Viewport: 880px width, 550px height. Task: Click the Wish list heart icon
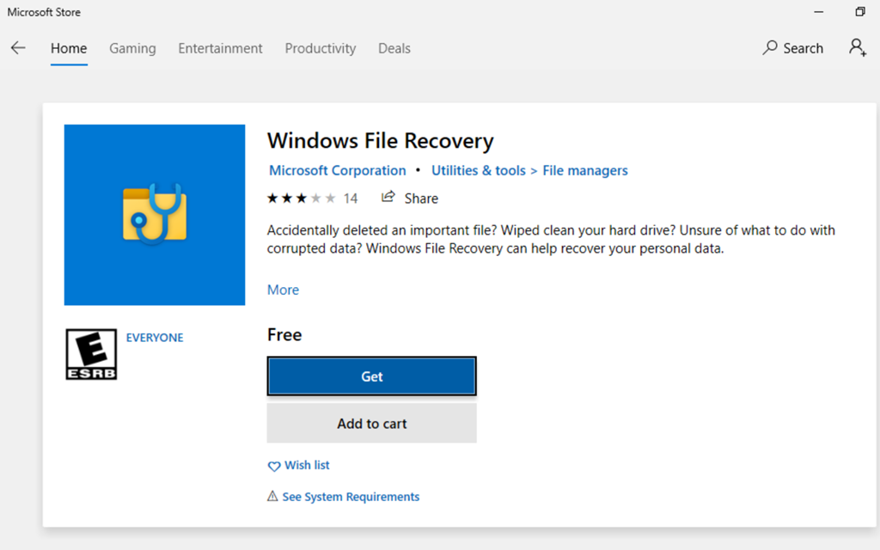coord(274,466)
